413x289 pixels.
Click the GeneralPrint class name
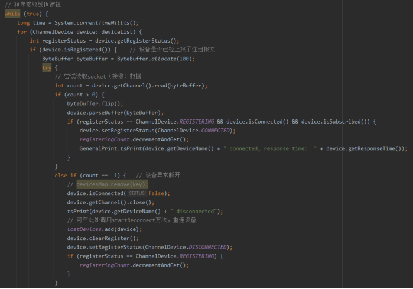[98, 148]
